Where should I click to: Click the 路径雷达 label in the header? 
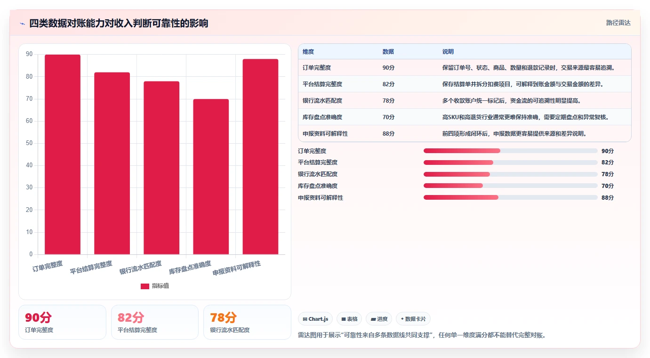[x=618, y=23]
